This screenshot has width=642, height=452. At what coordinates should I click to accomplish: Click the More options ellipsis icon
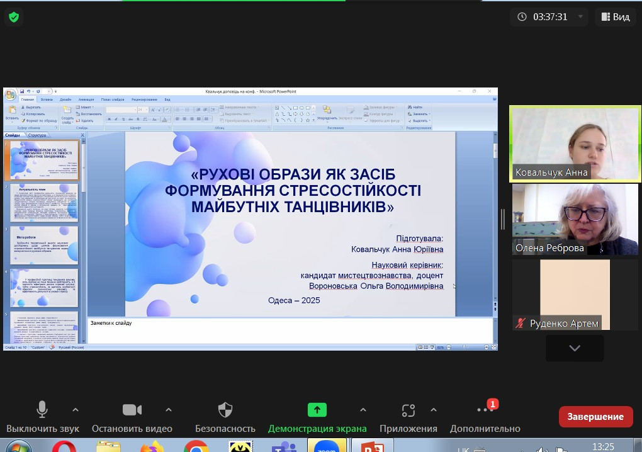[x=485, y=410]
